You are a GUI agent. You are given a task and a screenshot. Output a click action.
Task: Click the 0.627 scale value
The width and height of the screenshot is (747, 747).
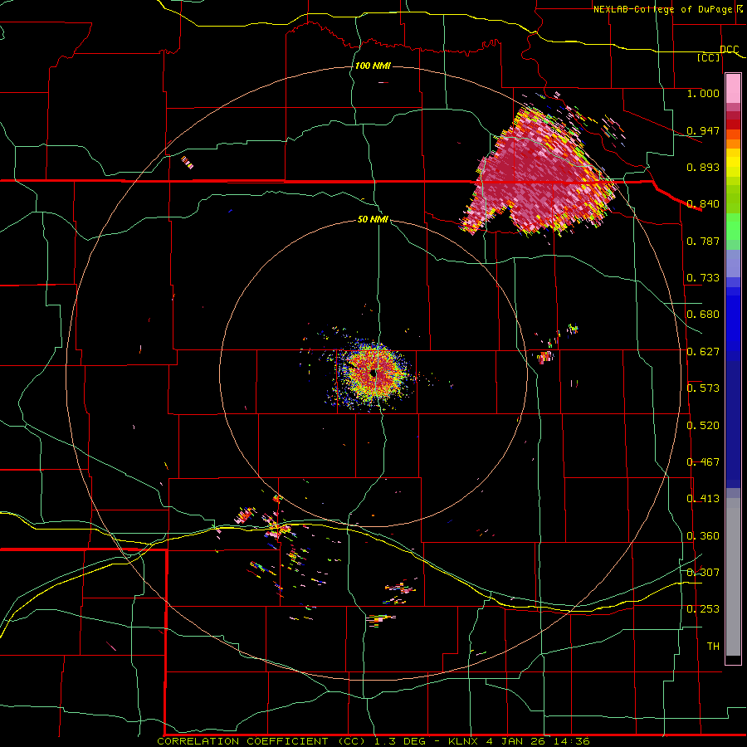703,352
